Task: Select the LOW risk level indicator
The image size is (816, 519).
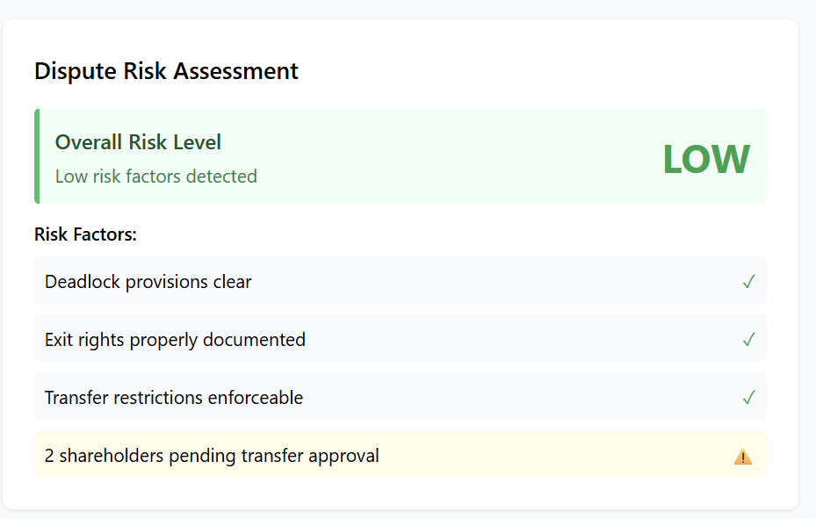Action: point(706,158)
